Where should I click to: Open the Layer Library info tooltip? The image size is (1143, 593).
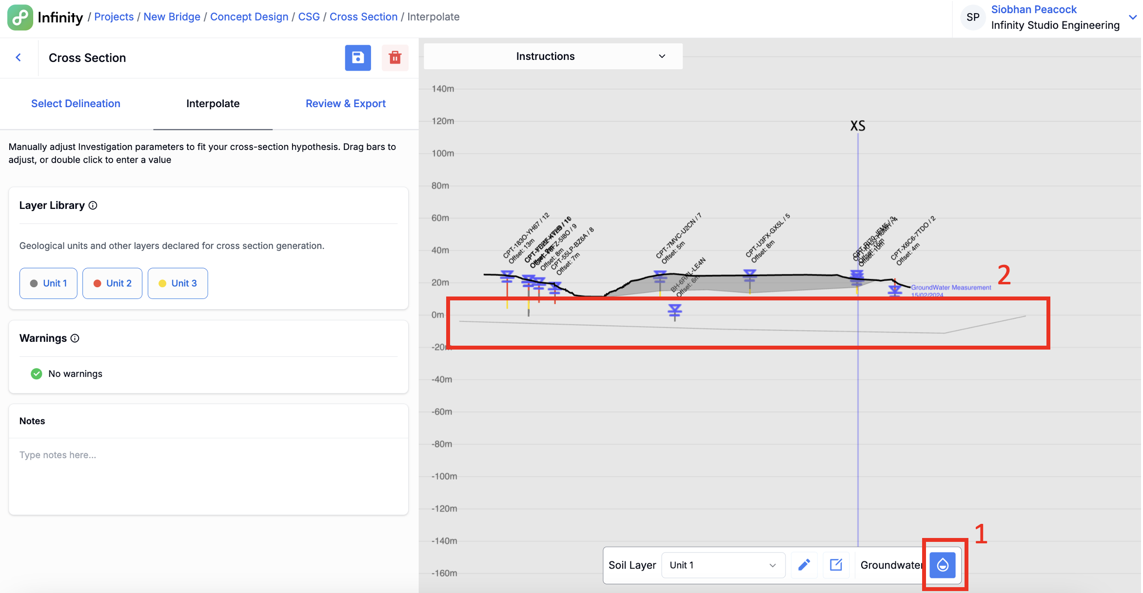tap(93, 205)
